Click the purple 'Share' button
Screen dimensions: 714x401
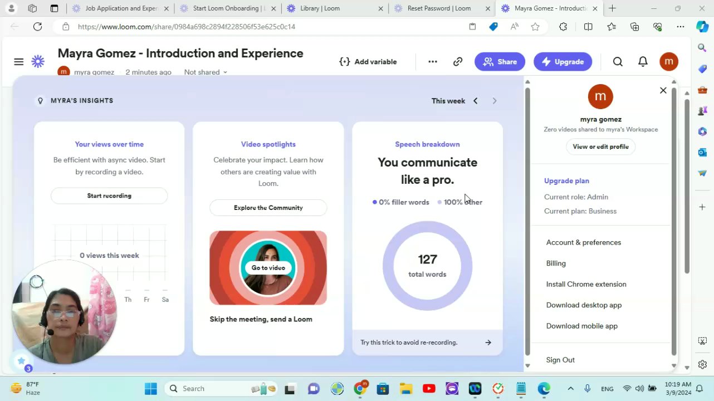[500, 62]
